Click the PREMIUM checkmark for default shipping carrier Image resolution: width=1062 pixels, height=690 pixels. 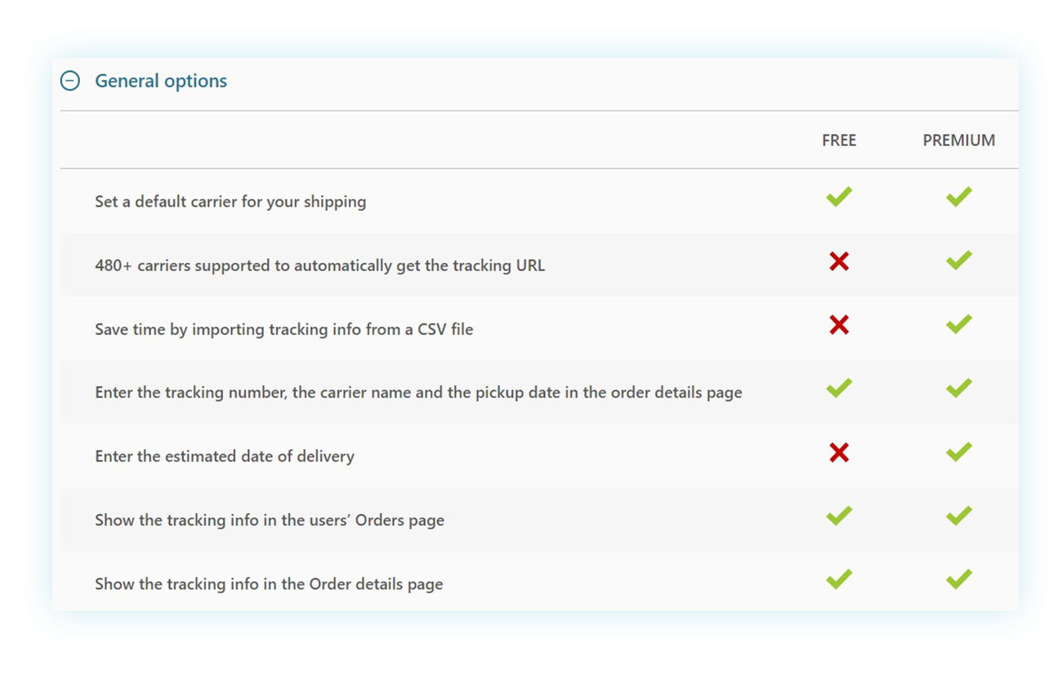[958, 196]
